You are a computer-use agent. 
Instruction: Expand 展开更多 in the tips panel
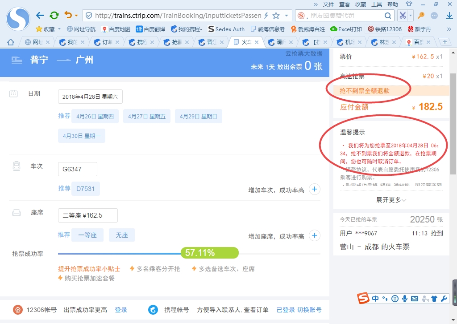[391, 200]
